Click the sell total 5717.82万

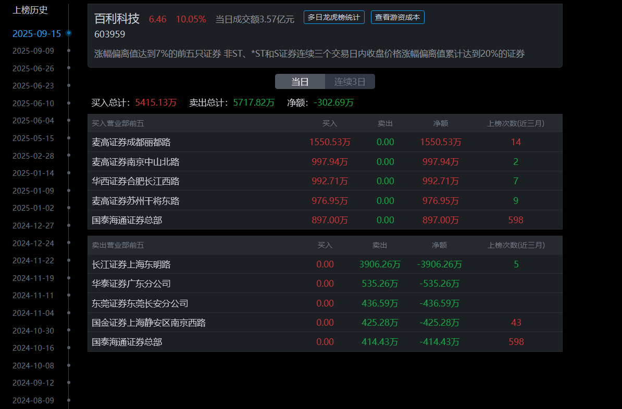(254, 103)
